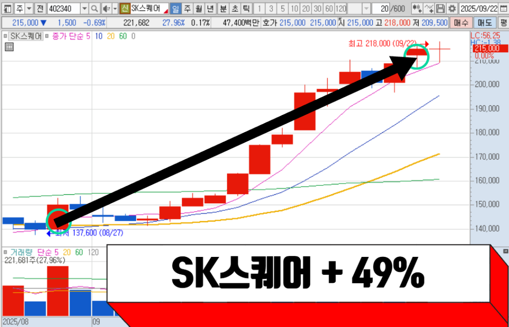Click the stock search magnifier icon
509x327 pixels.
94,9
